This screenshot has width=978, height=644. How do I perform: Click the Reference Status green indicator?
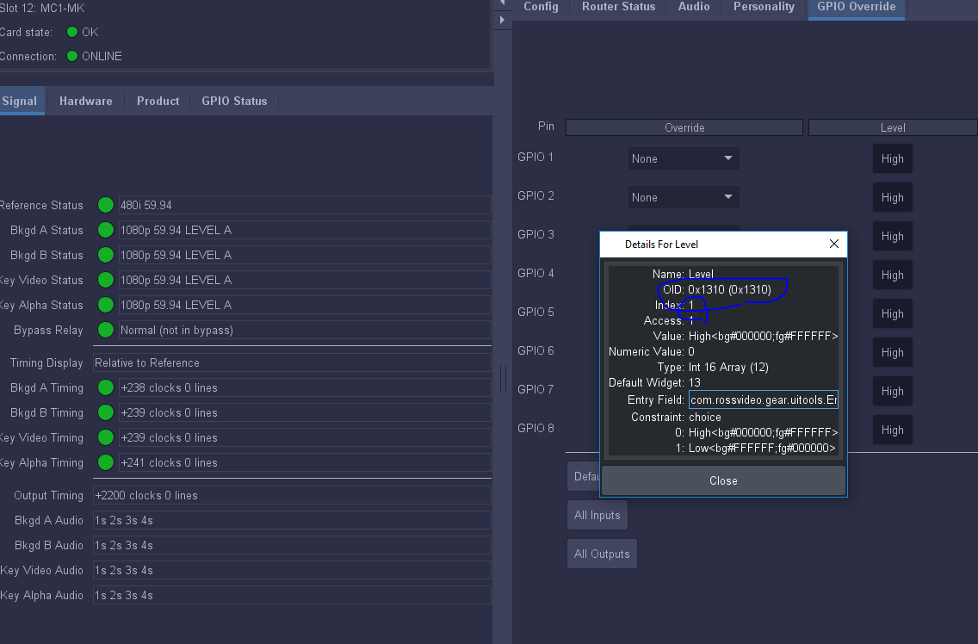[106, 205]
